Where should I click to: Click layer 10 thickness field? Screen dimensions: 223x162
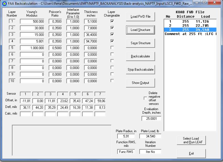click(91, 81)
